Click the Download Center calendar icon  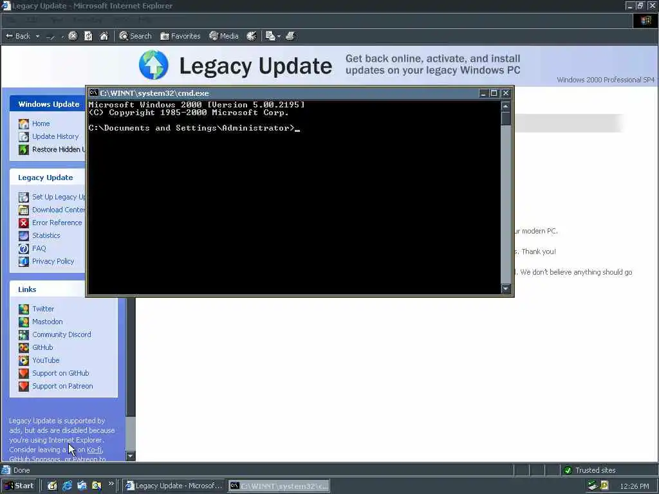[24, 210]
